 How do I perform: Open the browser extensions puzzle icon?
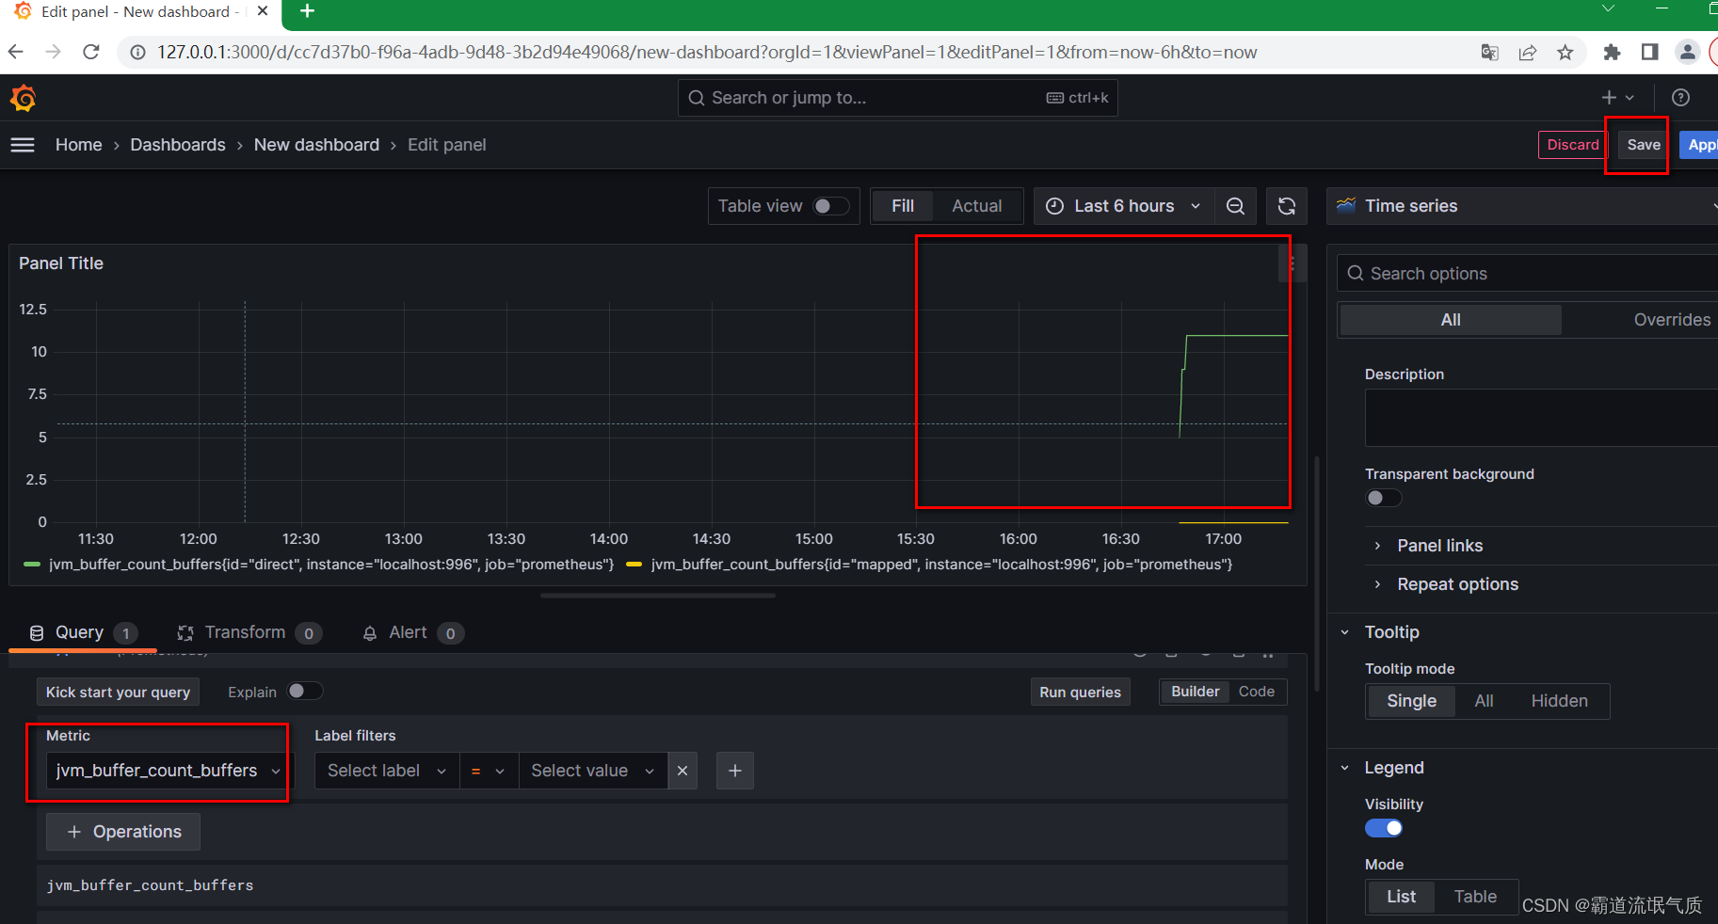coord(1612,52)
